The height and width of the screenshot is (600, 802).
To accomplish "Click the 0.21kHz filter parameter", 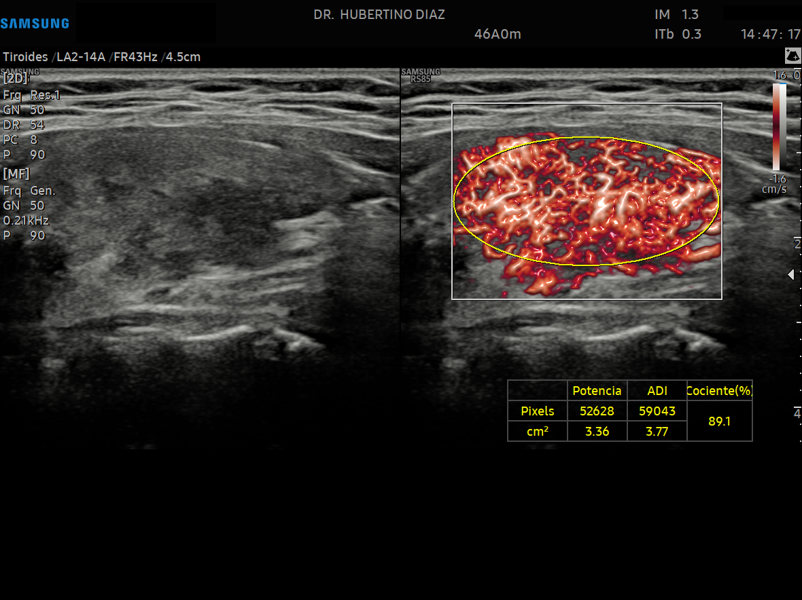I will pos(26,221).
